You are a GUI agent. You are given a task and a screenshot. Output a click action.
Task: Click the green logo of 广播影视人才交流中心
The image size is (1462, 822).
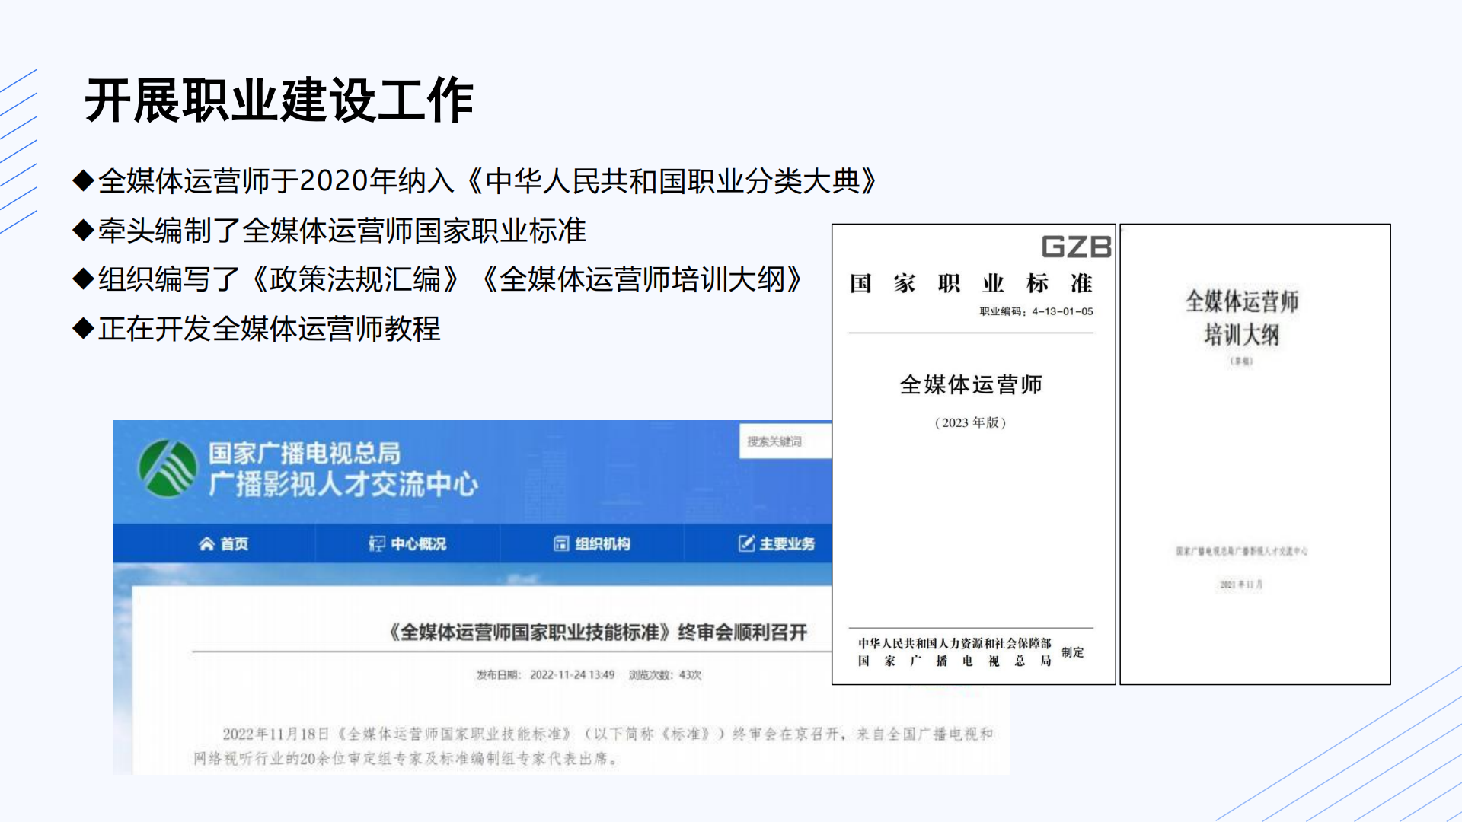point(168,468)
